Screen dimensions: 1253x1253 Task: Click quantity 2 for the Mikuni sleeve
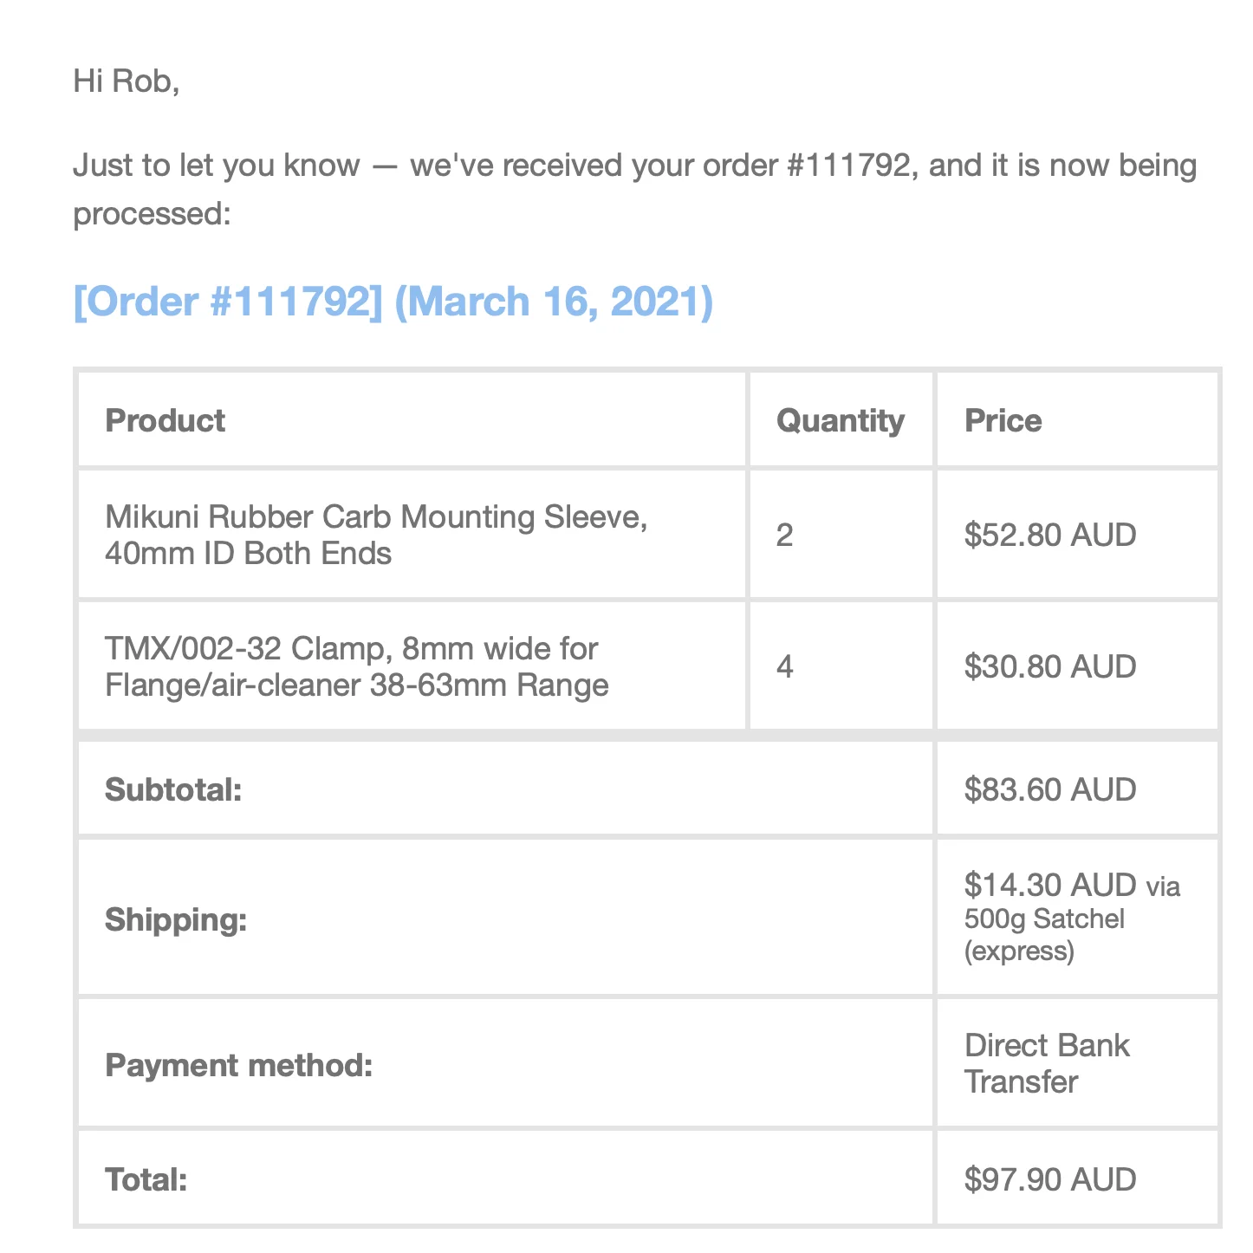click(x=784, y=535)
